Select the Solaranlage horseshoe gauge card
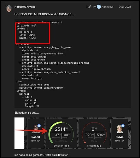The height and width of the screenshot is (158, 140). point(61,134)
